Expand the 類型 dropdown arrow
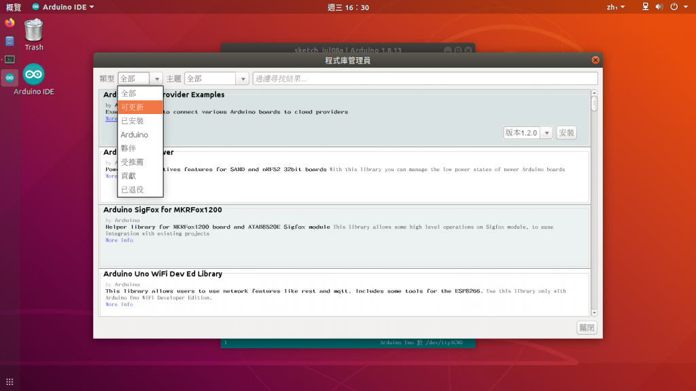Viewport: 696px width, 391px height. (x=157, y=79)
